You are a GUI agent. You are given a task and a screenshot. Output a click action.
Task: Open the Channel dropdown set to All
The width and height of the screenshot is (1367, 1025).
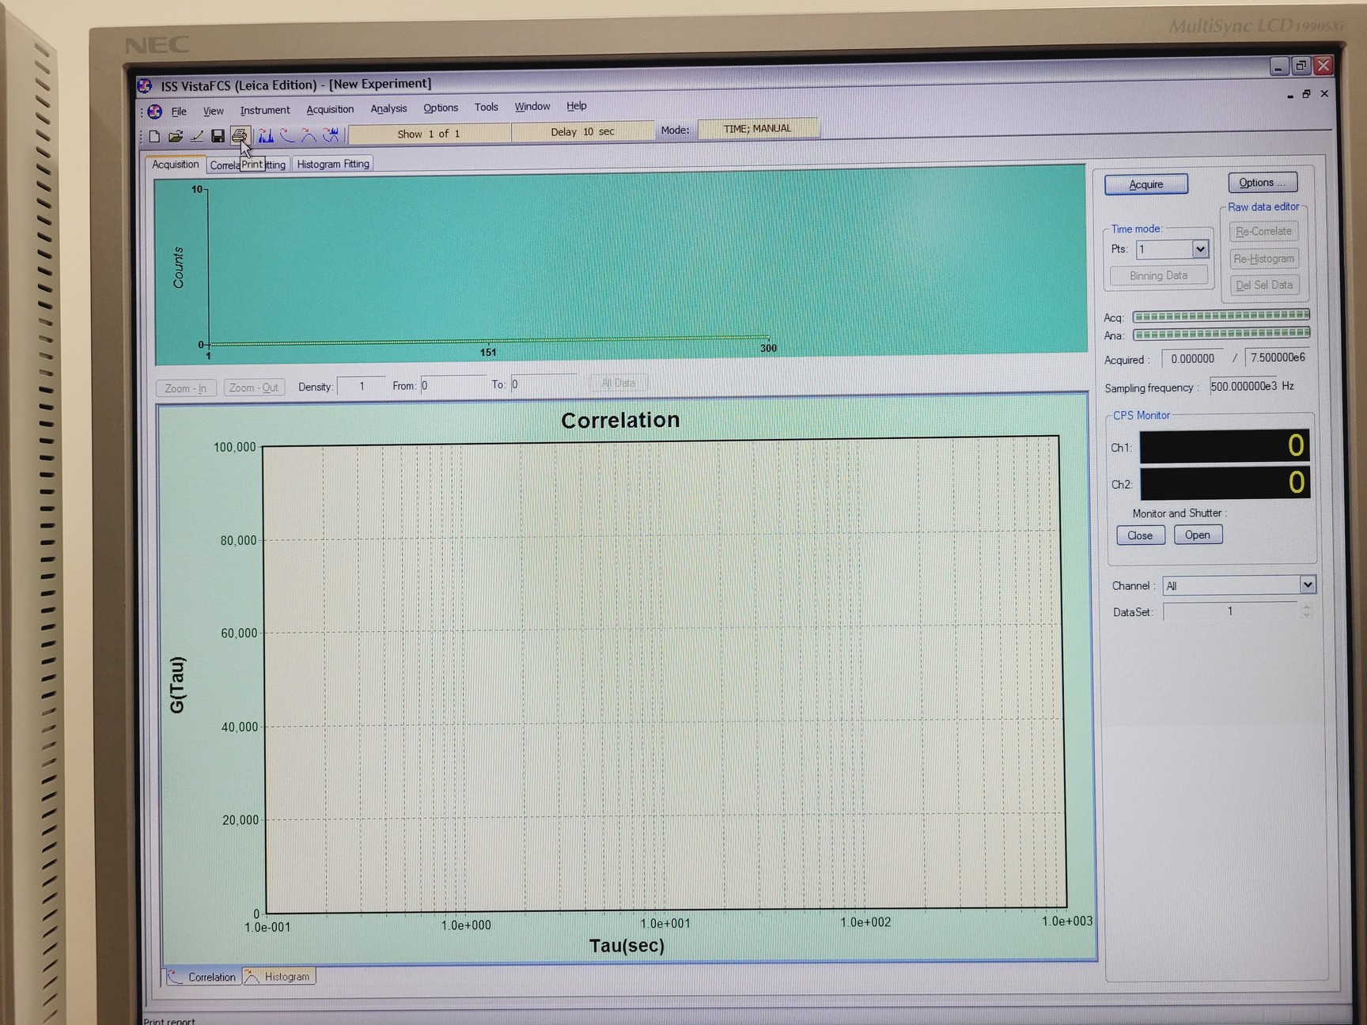pos(1307,585)
